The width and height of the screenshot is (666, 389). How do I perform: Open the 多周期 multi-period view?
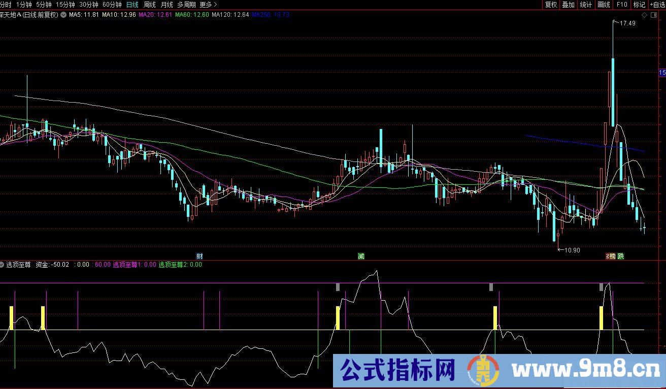(186, 5)
